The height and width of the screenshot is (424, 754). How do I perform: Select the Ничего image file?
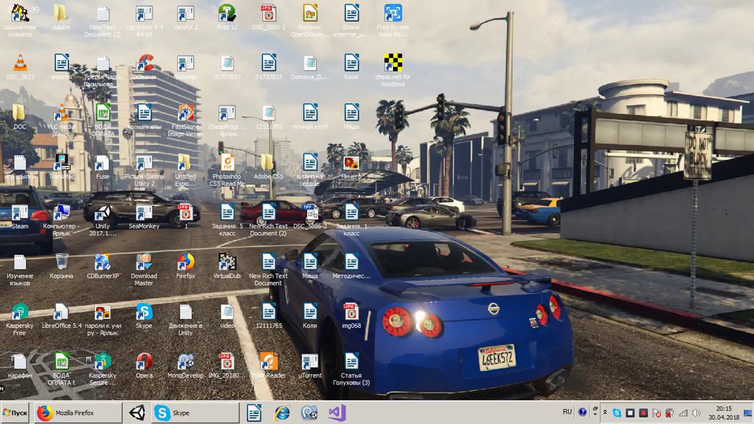pos(352,167)
